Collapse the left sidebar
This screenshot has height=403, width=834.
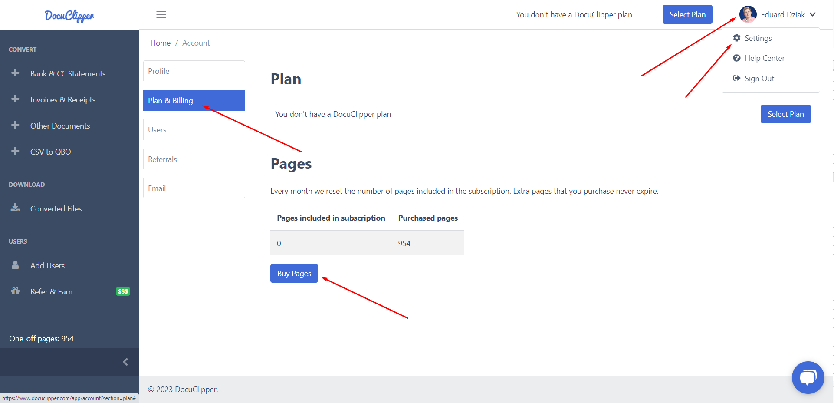125,361
